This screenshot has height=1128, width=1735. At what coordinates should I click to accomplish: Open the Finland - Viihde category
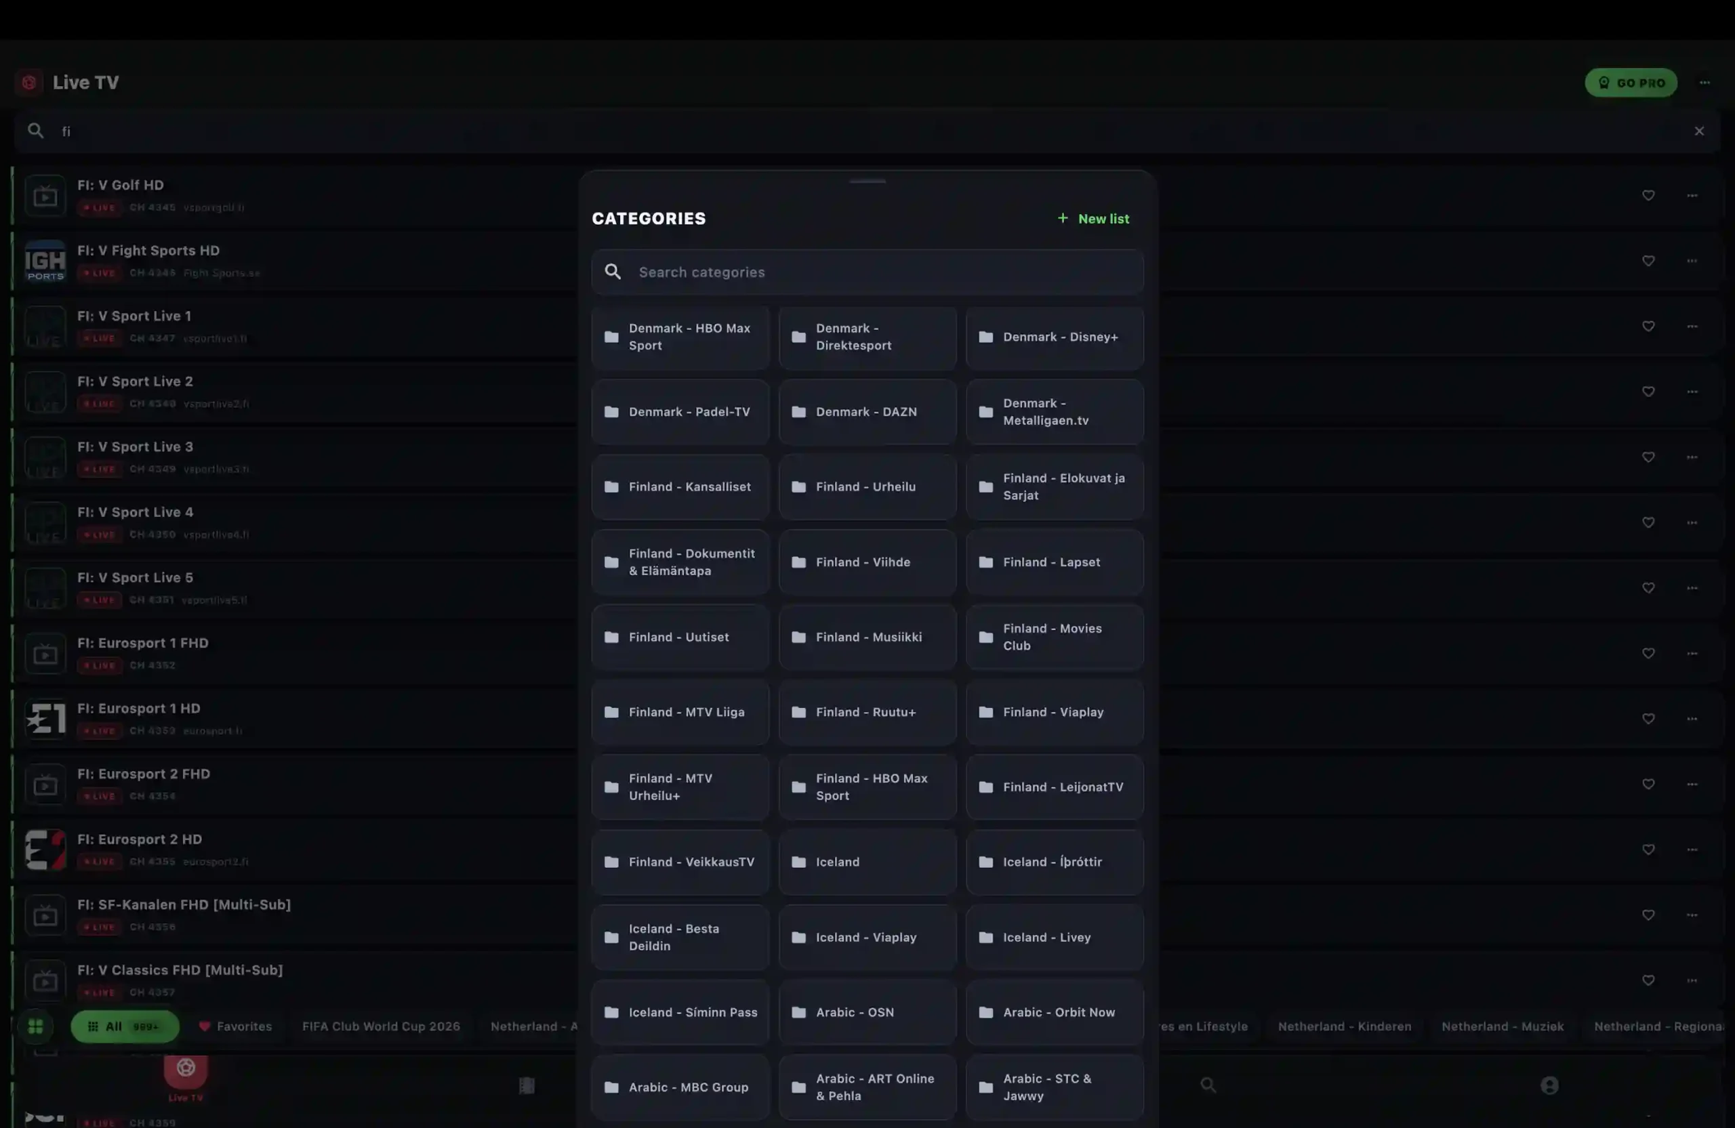point(867,562)
